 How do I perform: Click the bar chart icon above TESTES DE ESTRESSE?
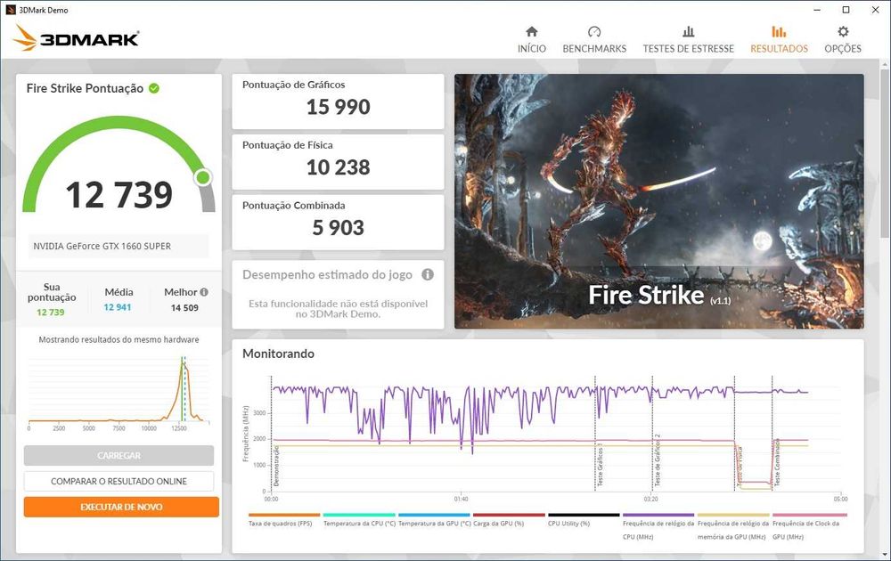tap(688, 31)
